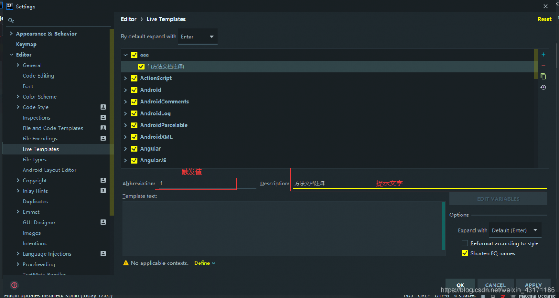
Task: Collapse the aaa template group
Action: point(125,55)
